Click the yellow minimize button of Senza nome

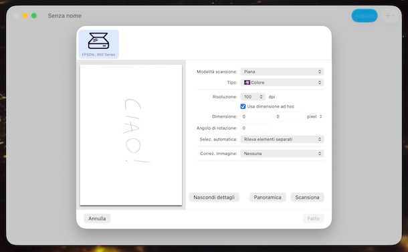tap(25, 16)
